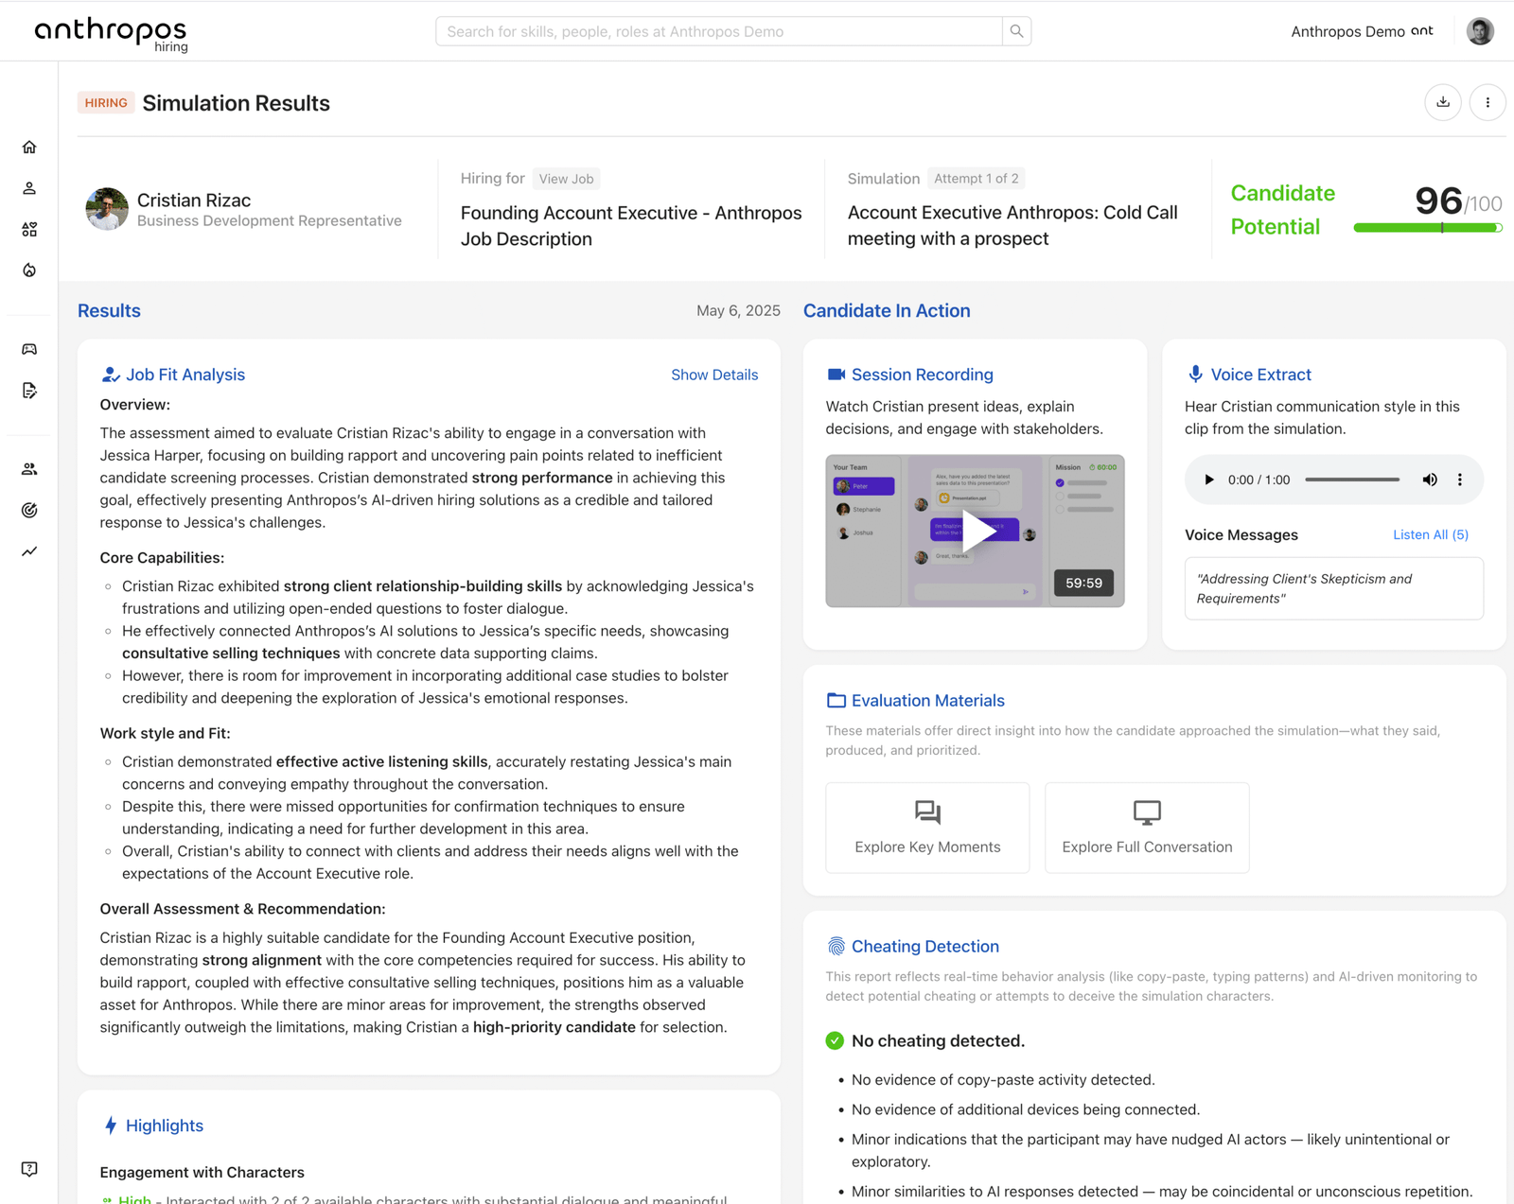Viewport: 1514px width, 1204px height.
Task: Click the download report icon
Action: 1442,102
